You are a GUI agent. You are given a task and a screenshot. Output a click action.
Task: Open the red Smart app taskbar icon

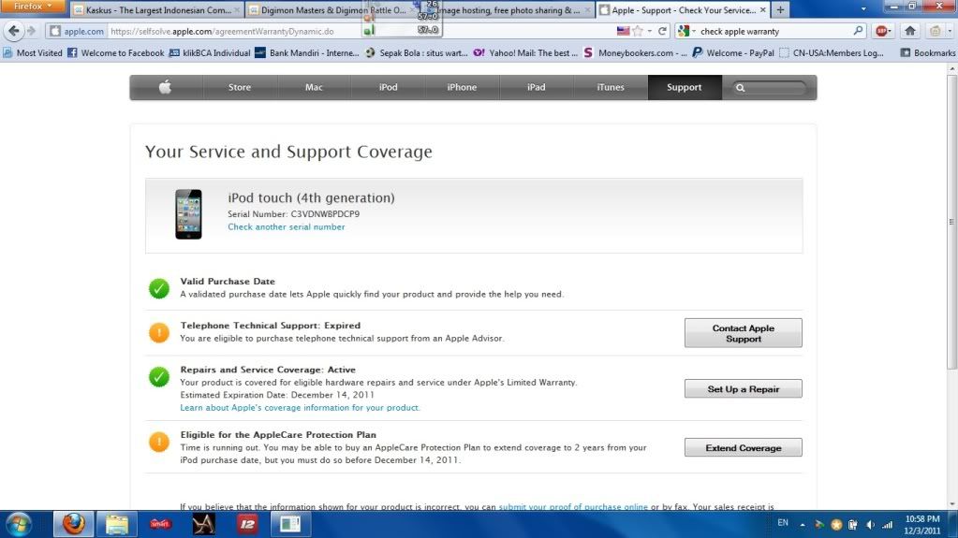(160, 524)
